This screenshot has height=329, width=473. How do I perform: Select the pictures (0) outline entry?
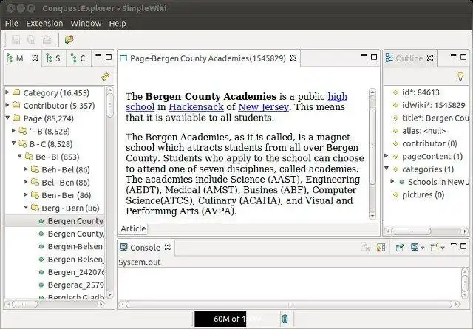[x=423, y=194]
